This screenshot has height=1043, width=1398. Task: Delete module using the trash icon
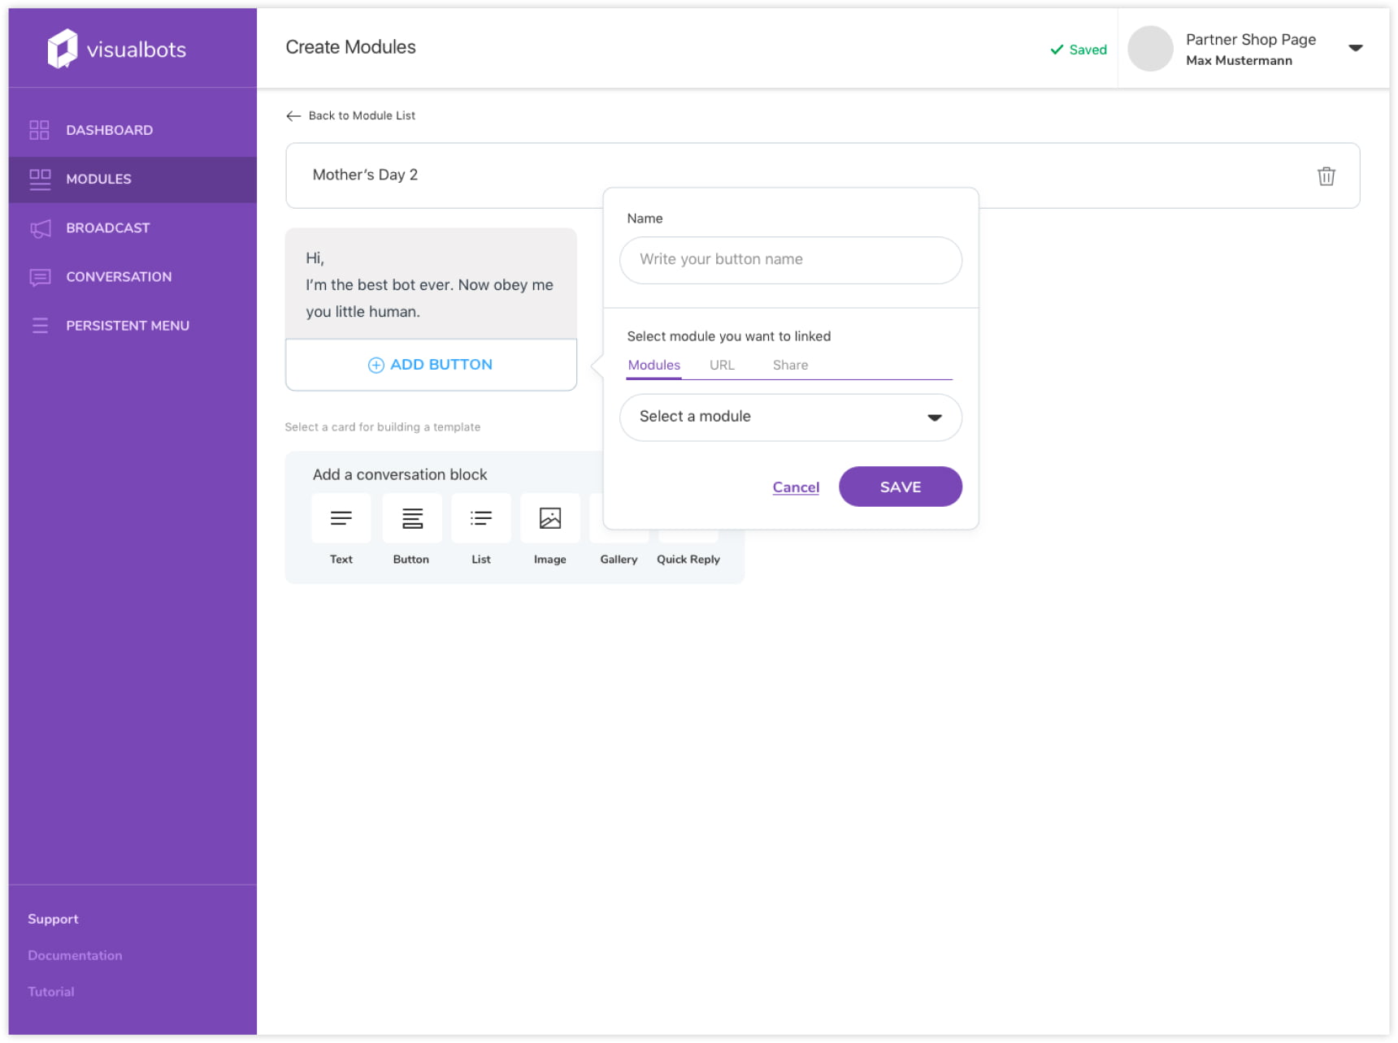coord(1326,176)
